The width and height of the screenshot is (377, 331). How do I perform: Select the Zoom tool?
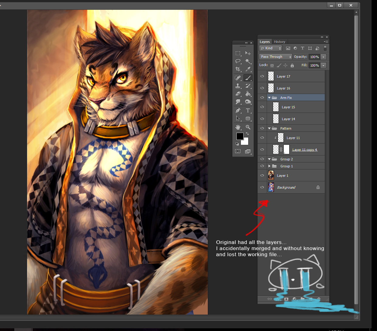coord(248,127)
